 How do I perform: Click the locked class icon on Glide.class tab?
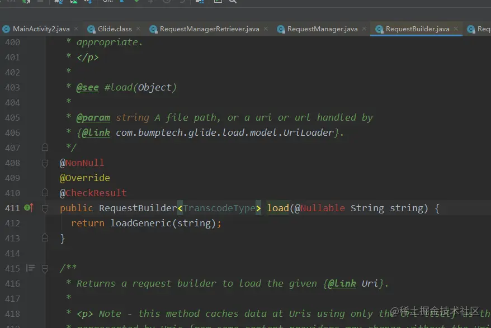pyautogui.click(x=91, y=29)
